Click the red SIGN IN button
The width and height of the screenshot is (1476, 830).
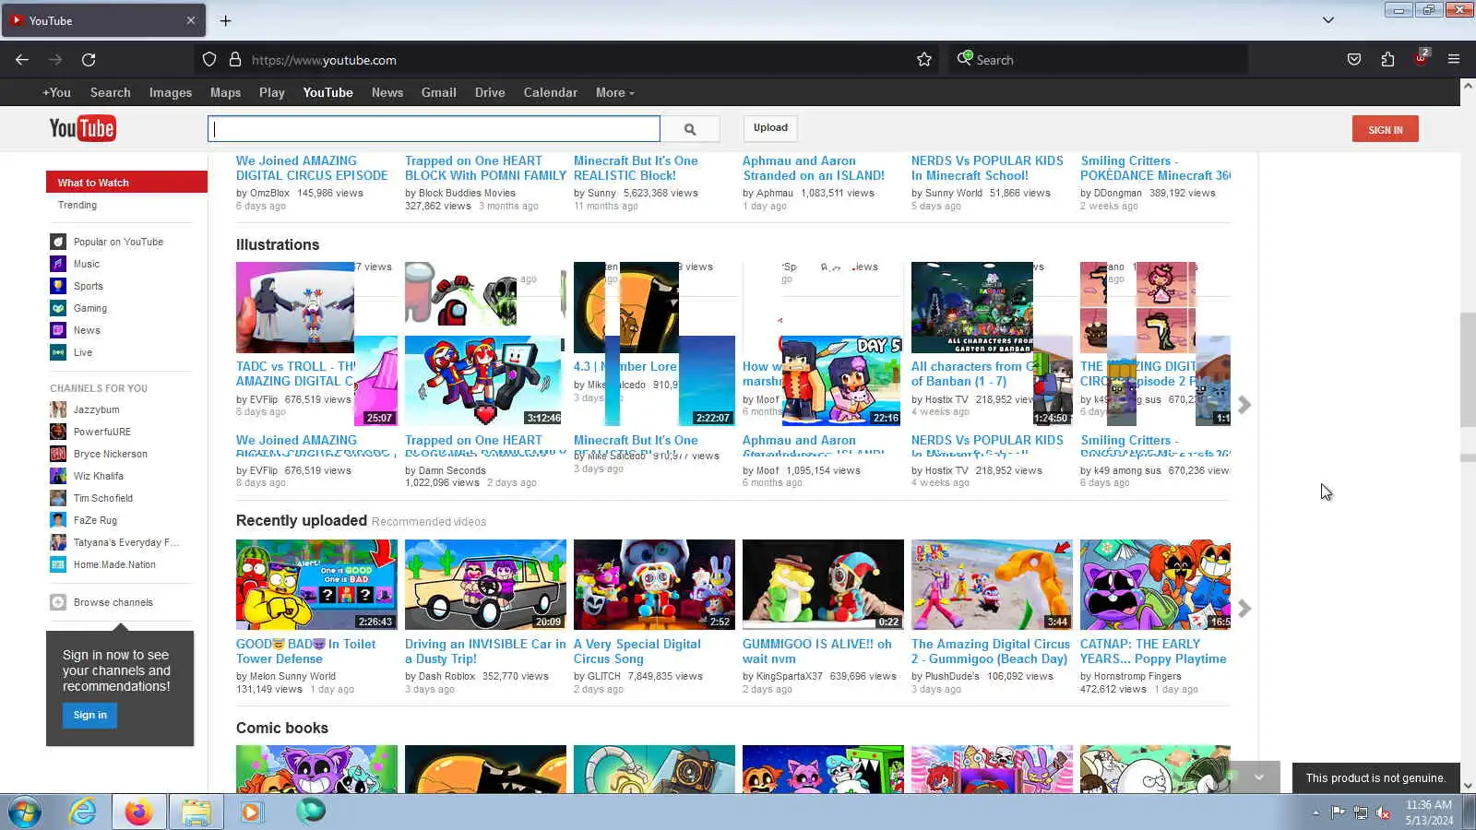tap(1385, 129)
